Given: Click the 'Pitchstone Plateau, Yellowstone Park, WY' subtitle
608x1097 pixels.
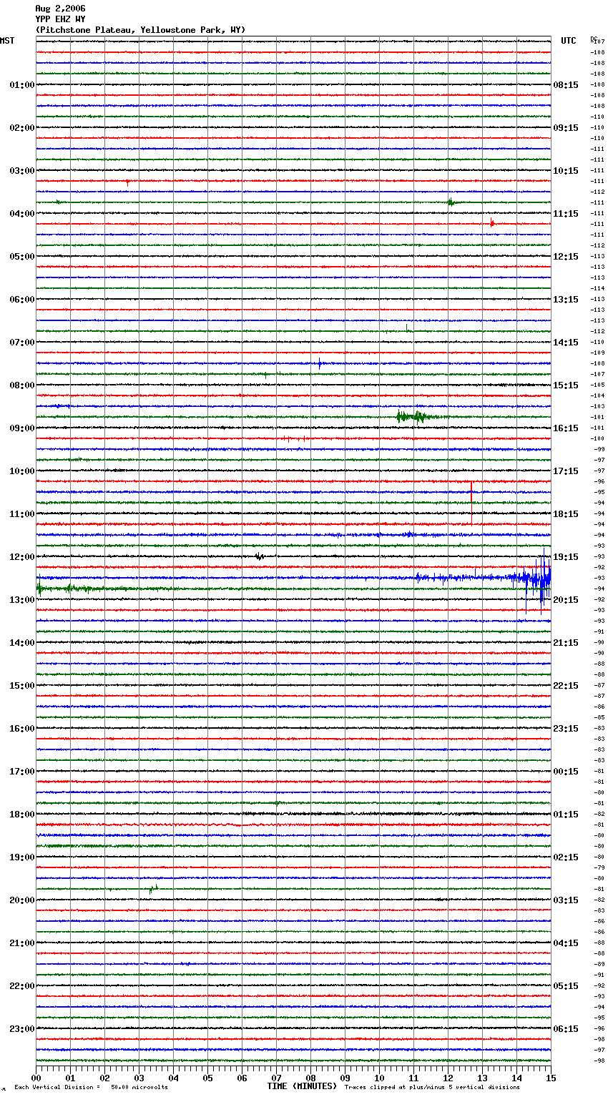Looking at the screenshot, I should point(140,30).
